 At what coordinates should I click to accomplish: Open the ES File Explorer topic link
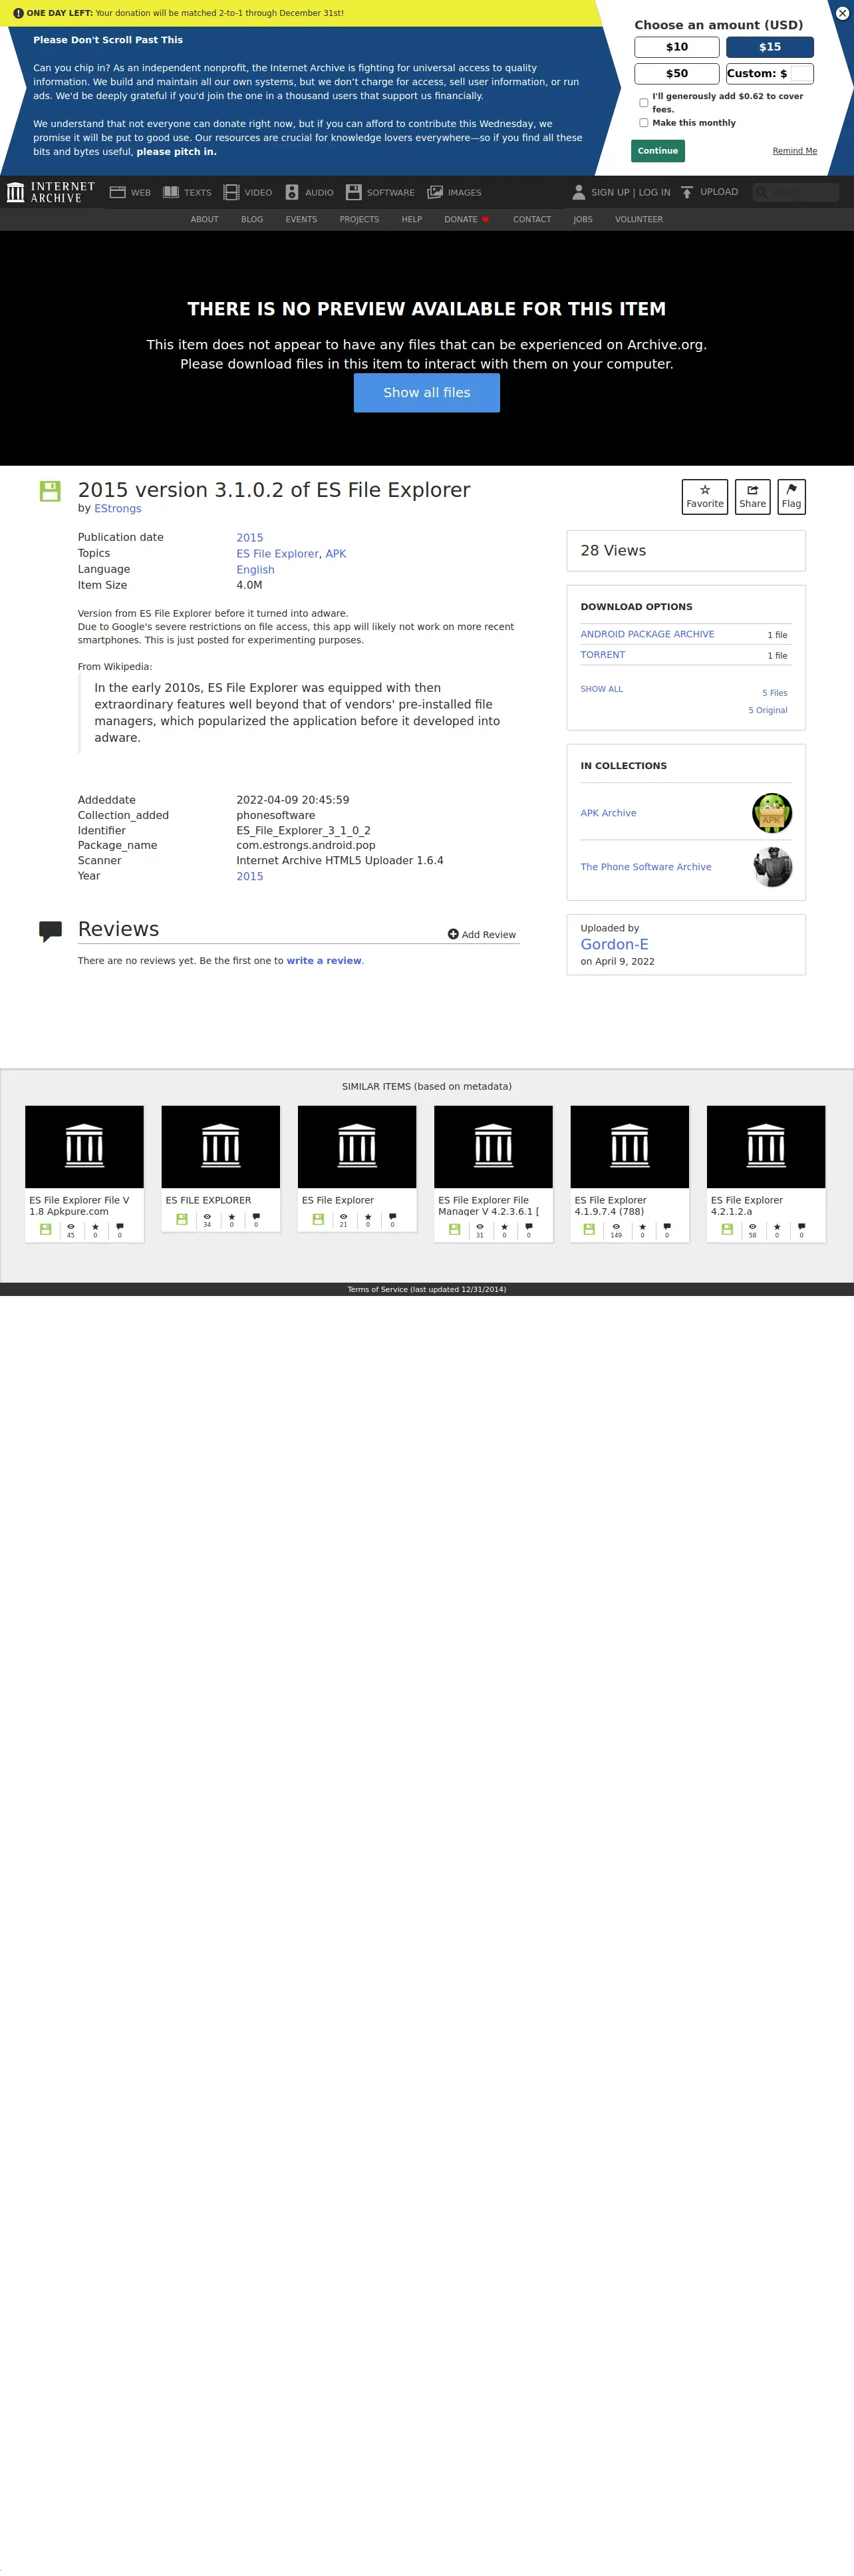click(x=277, y=554)
